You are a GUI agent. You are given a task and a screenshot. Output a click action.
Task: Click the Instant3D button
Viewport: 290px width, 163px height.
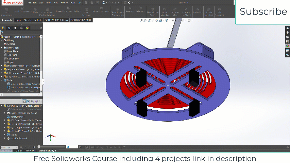pos(198,11)
